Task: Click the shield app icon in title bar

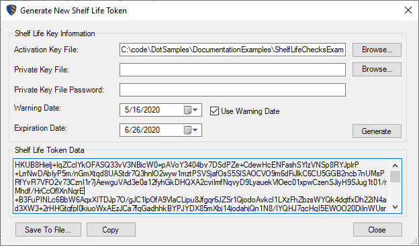Action: coord(11,10)
